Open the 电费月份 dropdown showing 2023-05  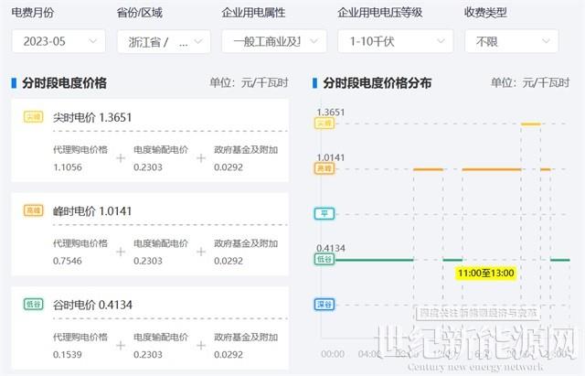tap(58, 41)
